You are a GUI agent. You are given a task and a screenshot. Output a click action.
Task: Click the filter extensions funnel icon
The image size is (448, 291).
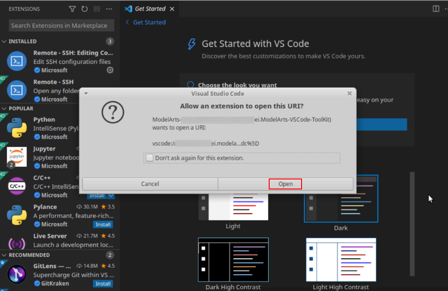click(x=72, y=9)
